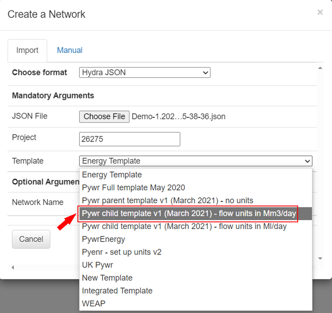332x313 pixels.
Task: Choose Pyenr - set up units v2
Action: click(x=122, y=252)
